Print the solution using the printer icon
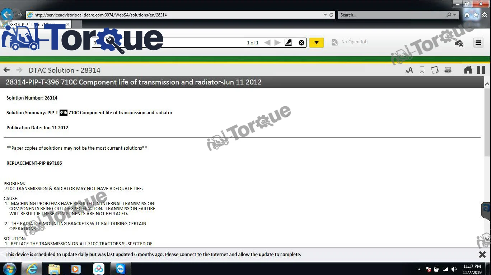The height and width of the screenshot is (275, 491). pyautogui.click(x=448, y=70)
